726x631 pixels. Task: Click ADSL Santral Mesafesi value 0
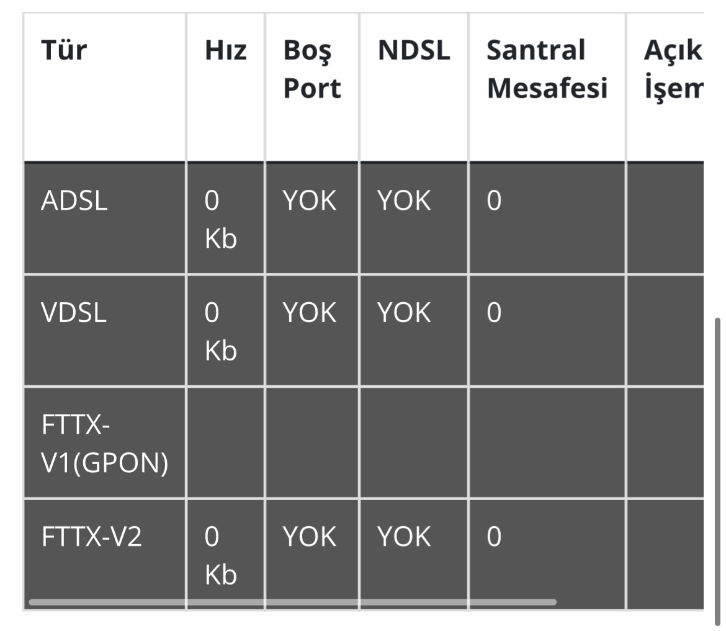tap(494, 202)
